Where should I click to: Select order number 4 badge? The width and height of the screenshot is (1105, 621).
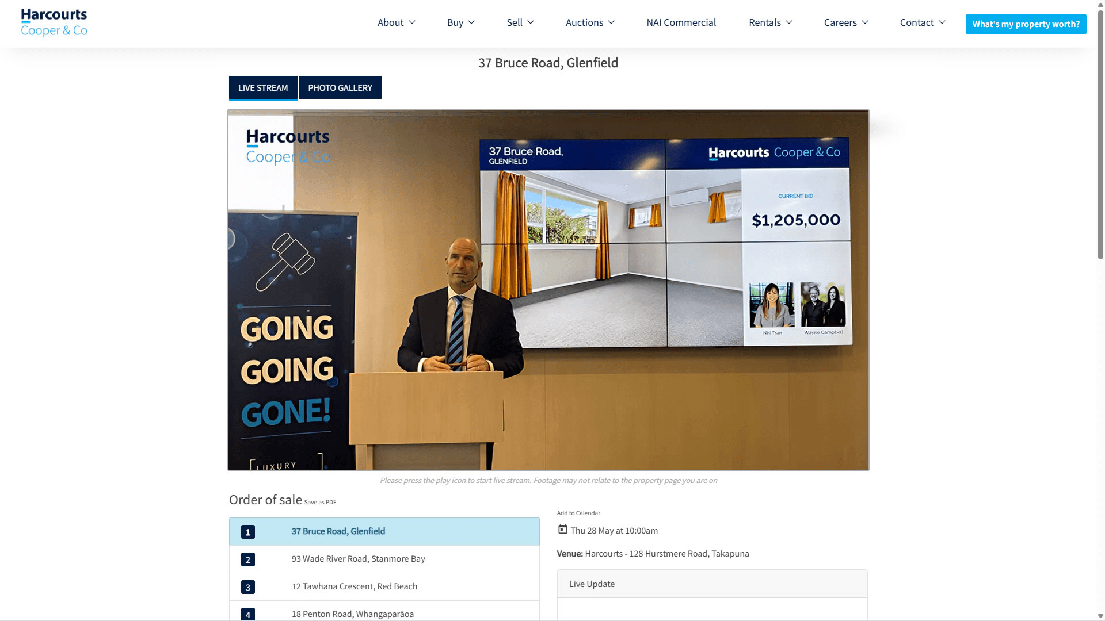click(248, 614)
